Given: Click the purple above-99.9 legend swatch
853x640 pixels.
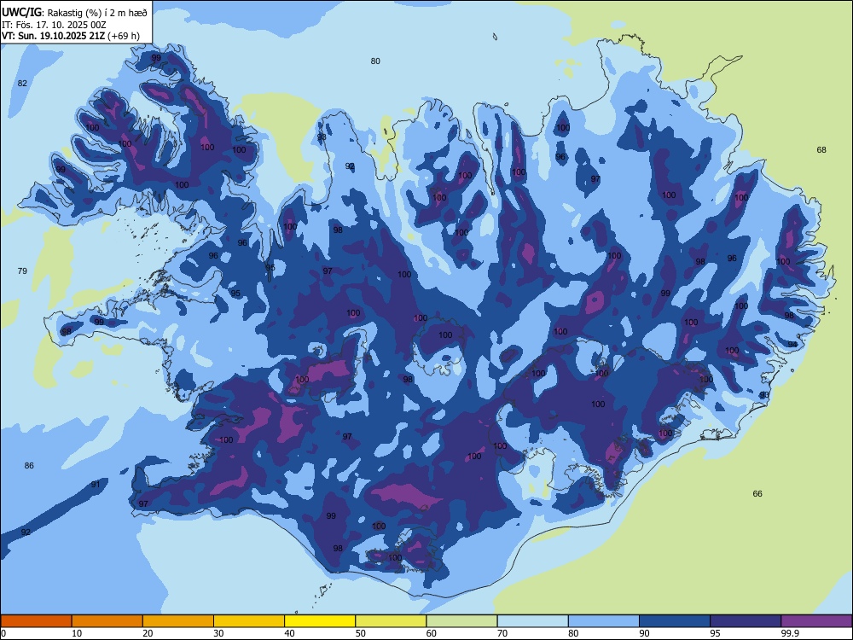Looking at the screenshot, I should coord(816,621).
